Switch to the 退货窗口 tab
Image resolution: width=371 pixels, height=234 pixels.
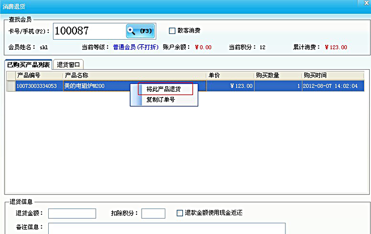click(68, 65)
